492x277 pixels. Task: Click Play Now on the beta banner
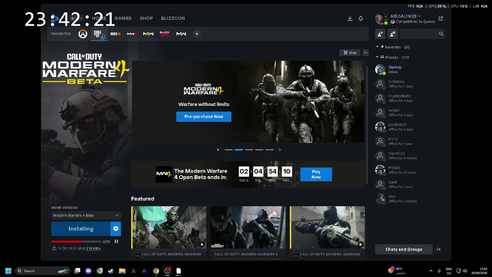(x=316, y=174)
